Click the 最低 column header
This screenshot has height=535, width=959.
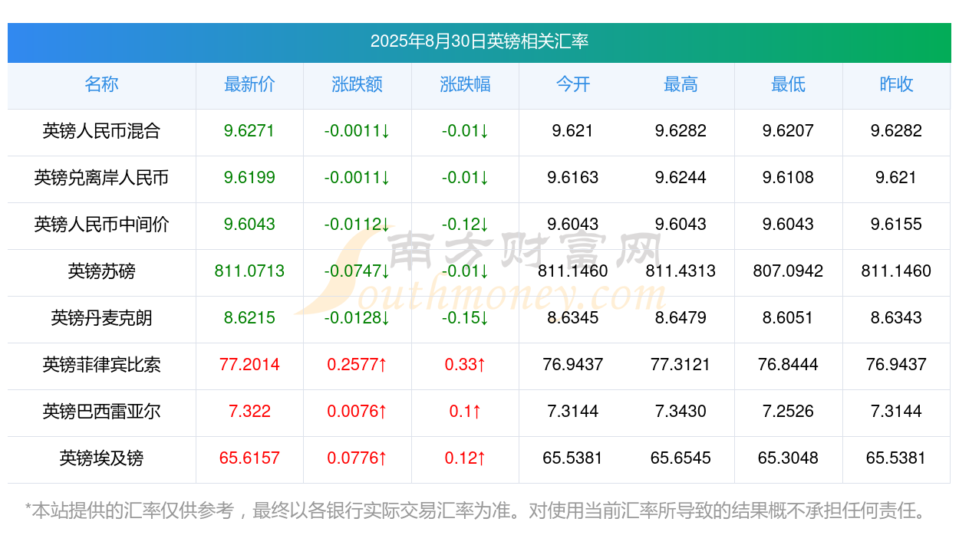[x=789, y=84]
